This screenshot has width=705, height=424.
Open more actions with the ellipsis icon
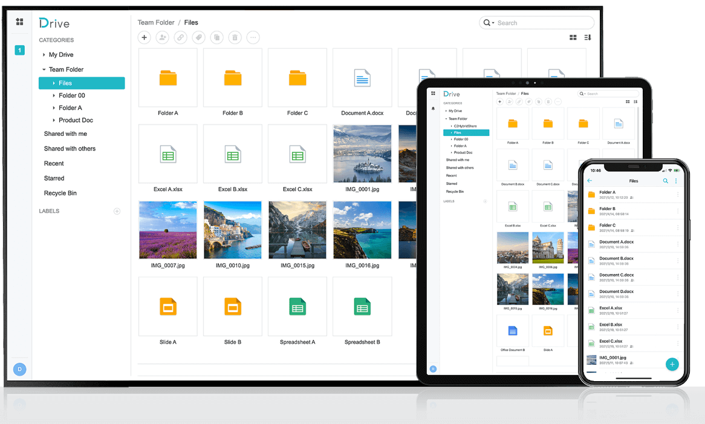[x=253, y=37]
